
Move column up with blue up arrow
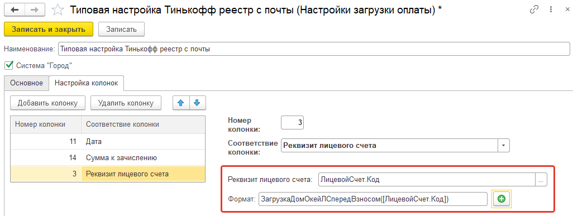[180, 103]
